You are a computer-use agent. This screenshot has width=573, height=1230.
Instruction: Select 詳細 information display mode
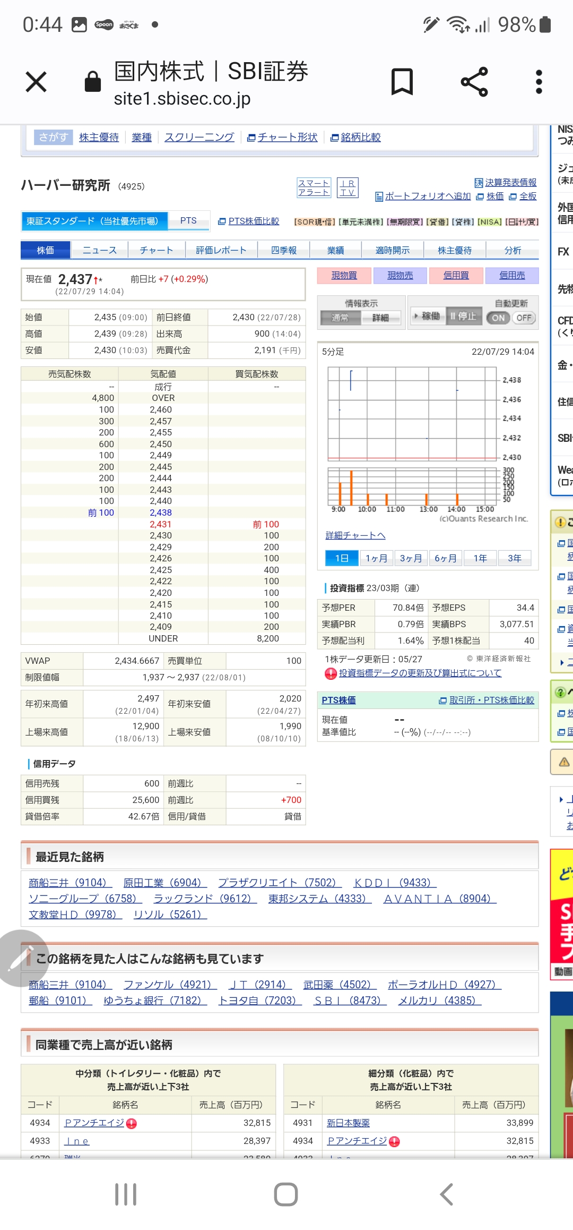click(x=380, y=318)
